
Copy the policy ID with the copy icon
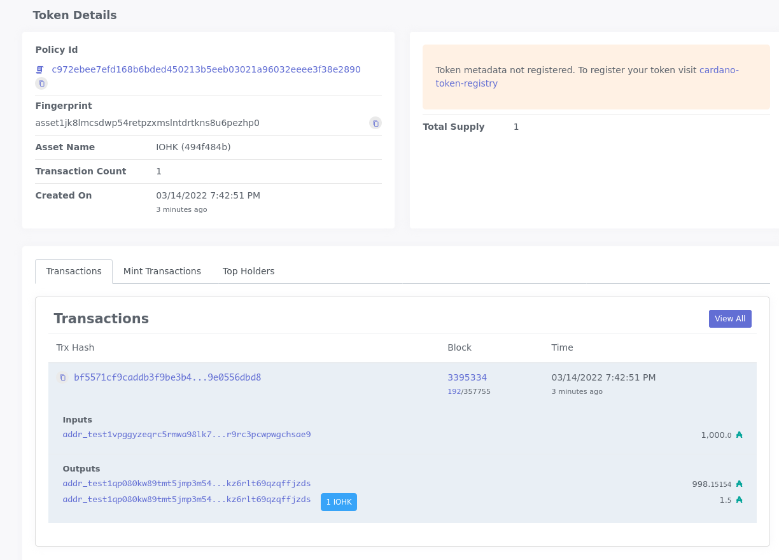(41, 83)
